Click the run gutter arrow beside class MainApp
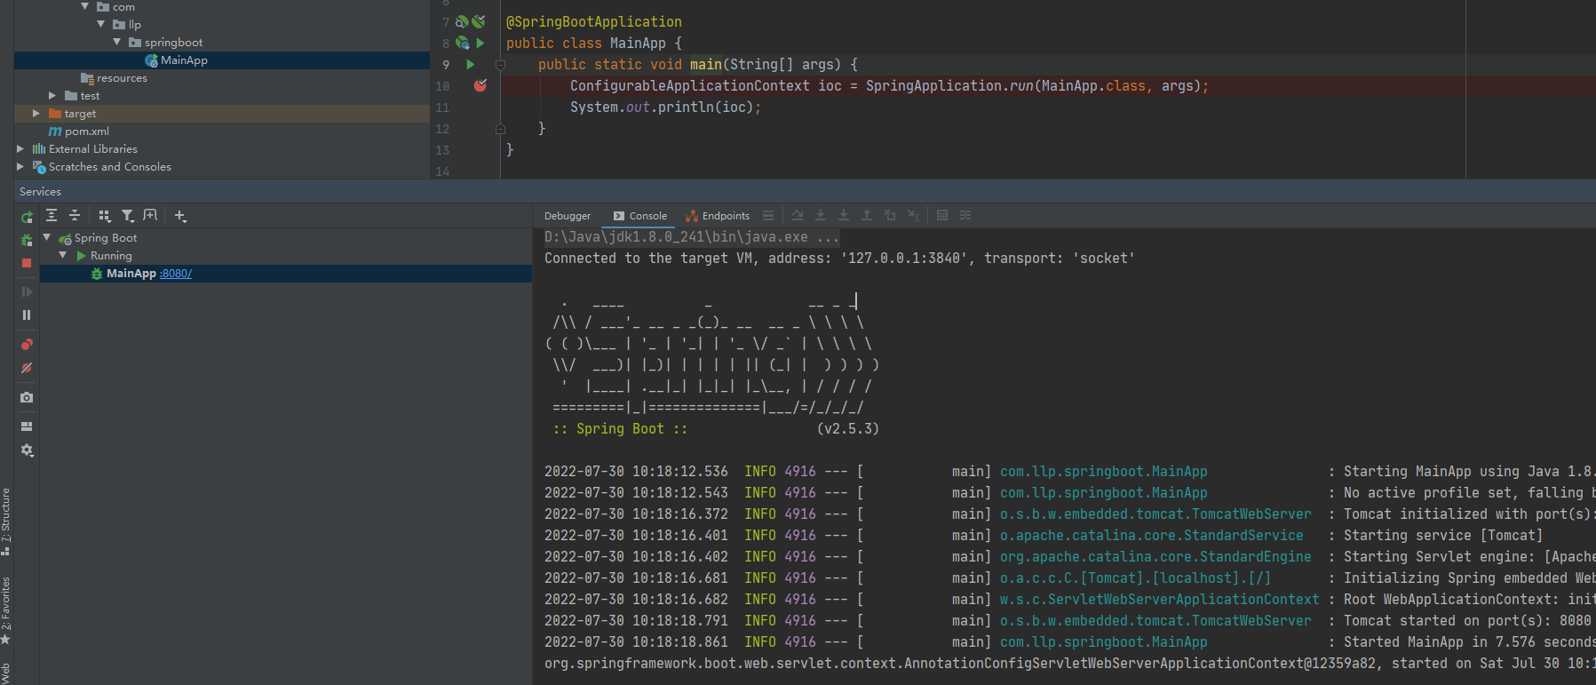The image size is (1596, 685). [480, 43]
